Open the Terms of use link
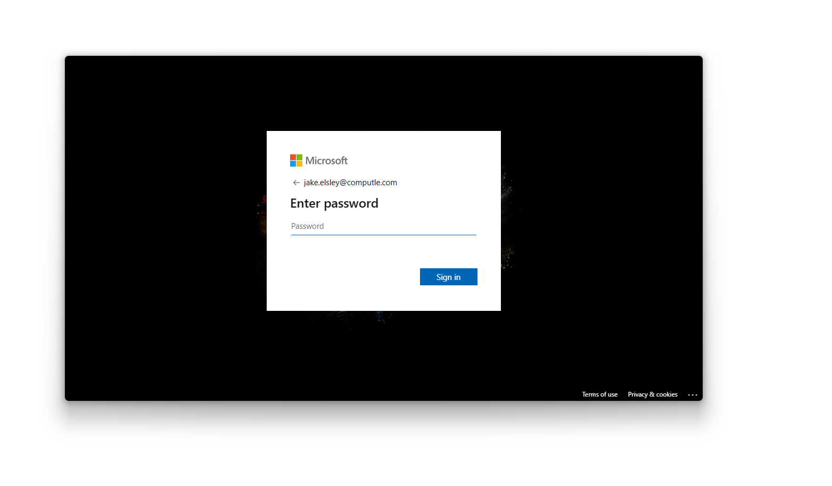The image size is (832, 486). [599, 394]
